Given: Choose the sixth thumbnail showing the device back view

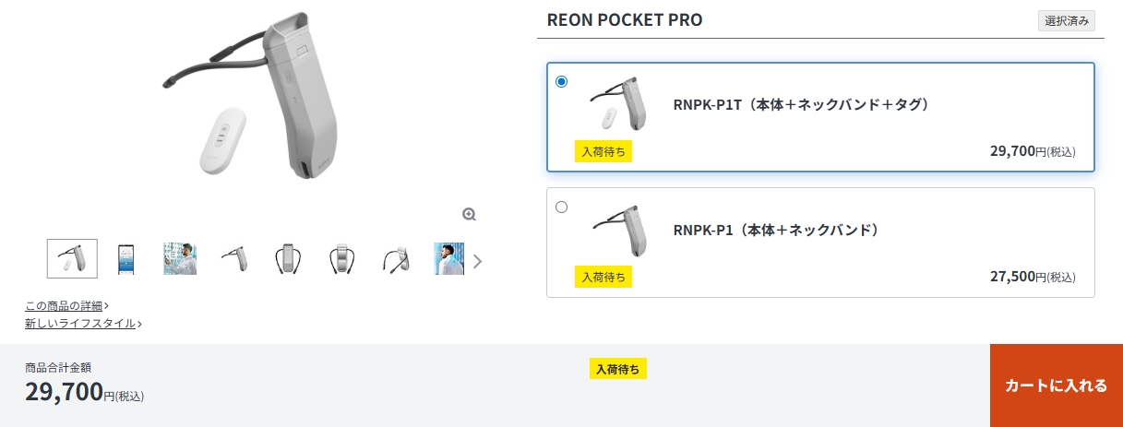Looking at the screenshot, I should point(342,259).
